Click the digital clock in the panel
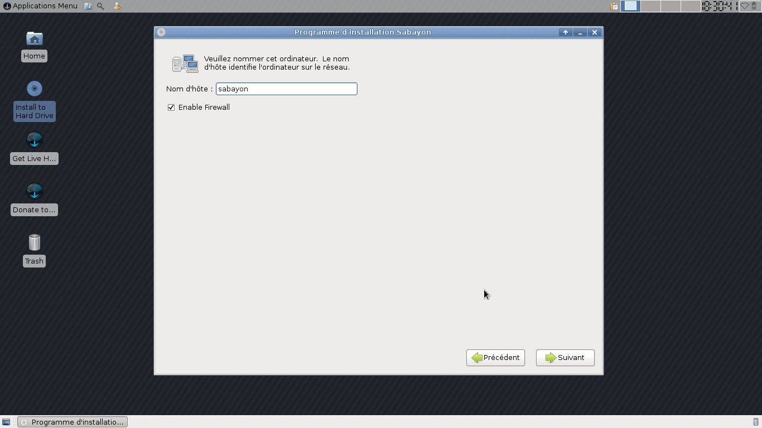This screenshot has height=428, width=762. [719, 6]
